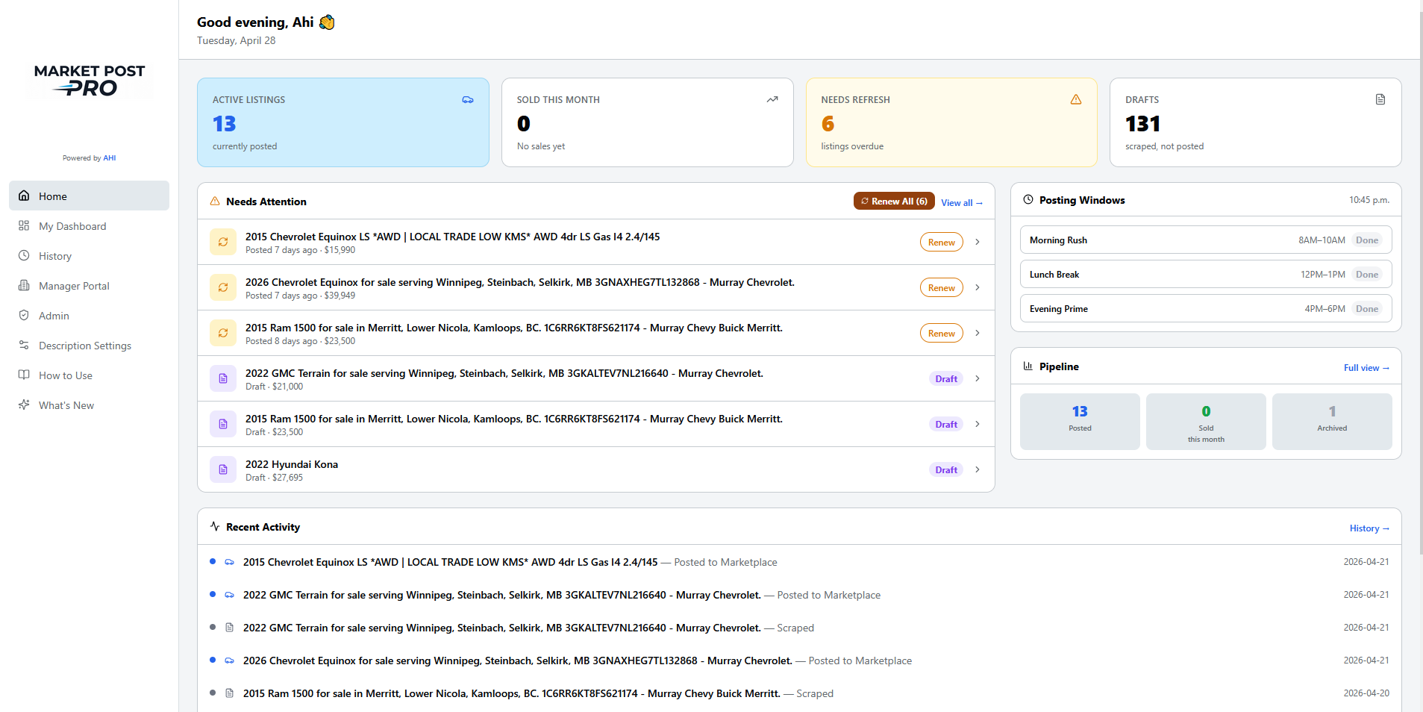Click the car icon in Active Listings card
The width and height of the screenshot is (1423, 712).
pos(468,99)
